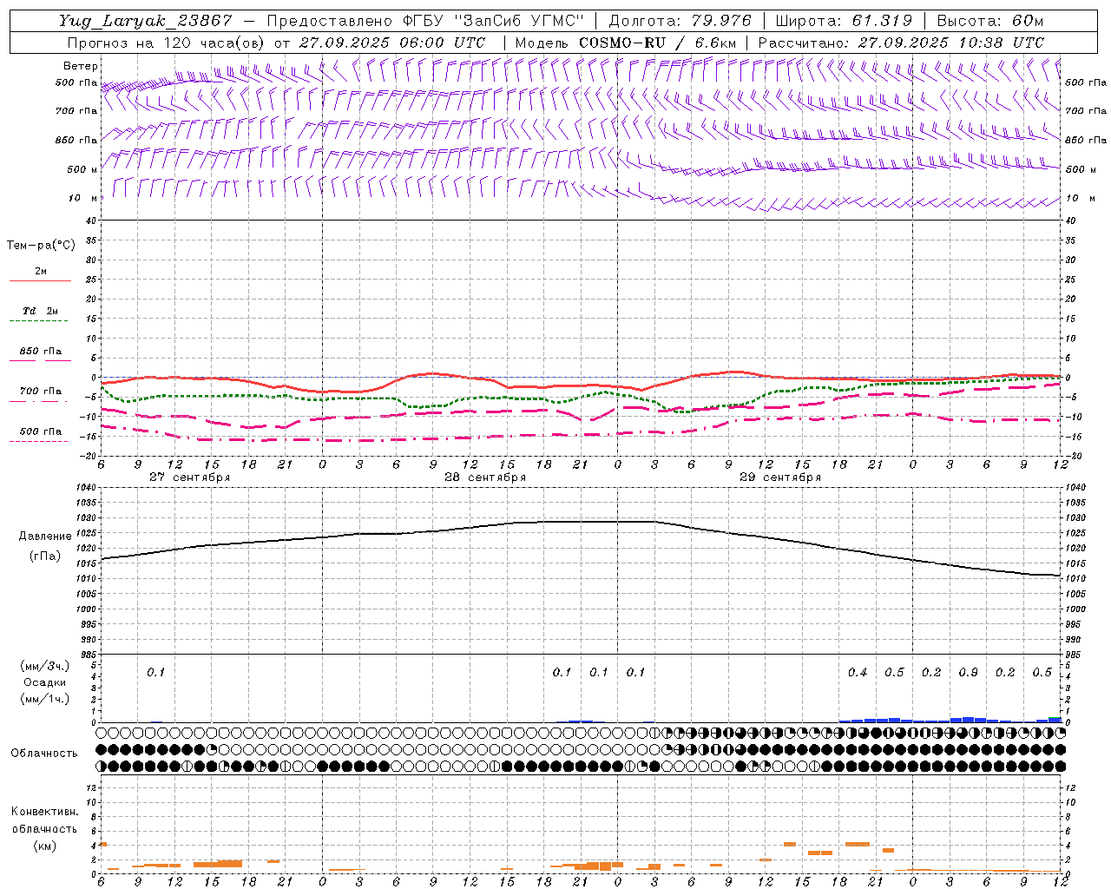
Task: Click the 27 сентября date label
Action: [190, 477]
